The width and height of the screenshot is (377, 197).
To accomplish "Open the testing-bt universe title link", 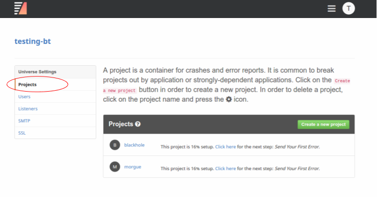I will click(x=33, y=41).
